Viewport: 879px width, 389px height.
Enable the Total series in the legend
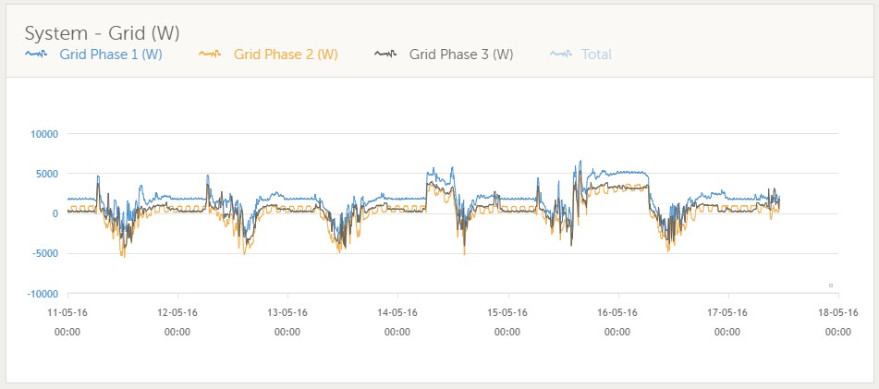596,55
